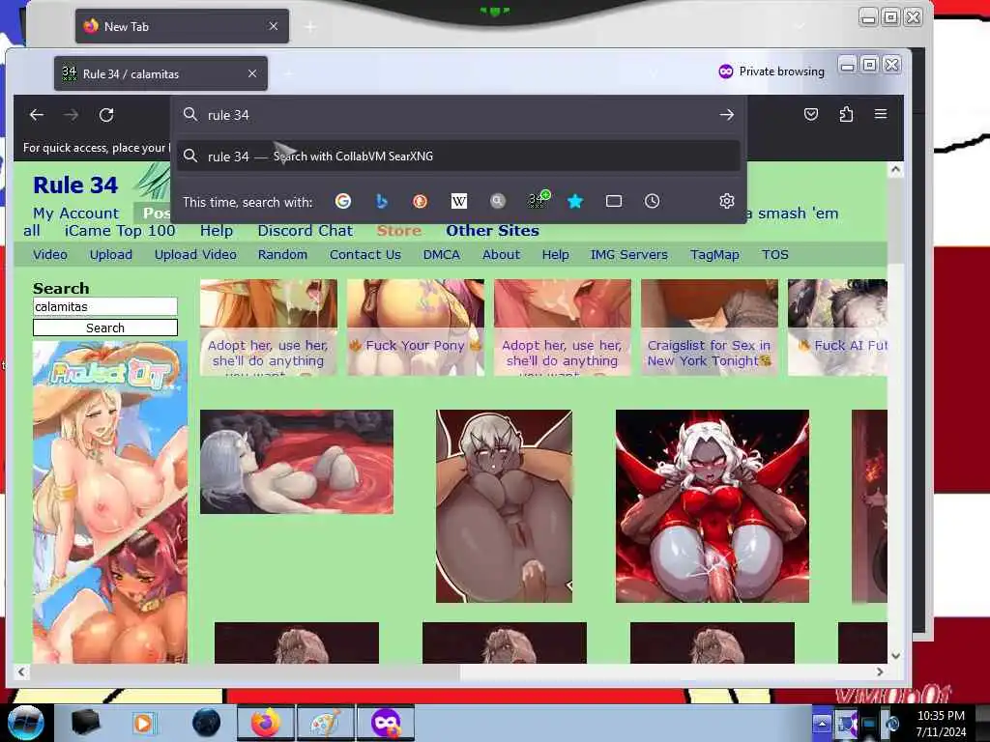Select the Rule 34 / calamitas tab
Screen dimensions: 990x742
click(x=160, y=73)
